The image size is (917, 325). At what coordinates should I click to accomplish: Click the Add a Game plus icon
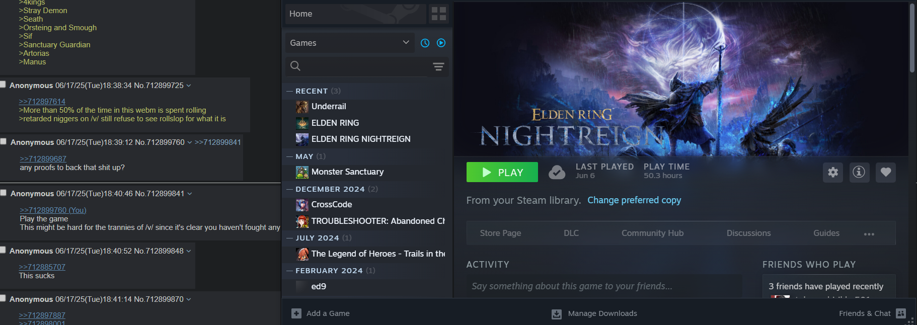point(296,313)
